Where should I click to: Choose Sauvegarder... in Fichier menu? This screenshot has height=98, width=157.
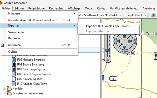click(x=39, y=32)
